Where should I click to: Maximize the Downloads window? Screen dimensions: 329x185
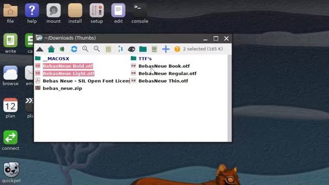pyautogui.click(x=216, y=39)
